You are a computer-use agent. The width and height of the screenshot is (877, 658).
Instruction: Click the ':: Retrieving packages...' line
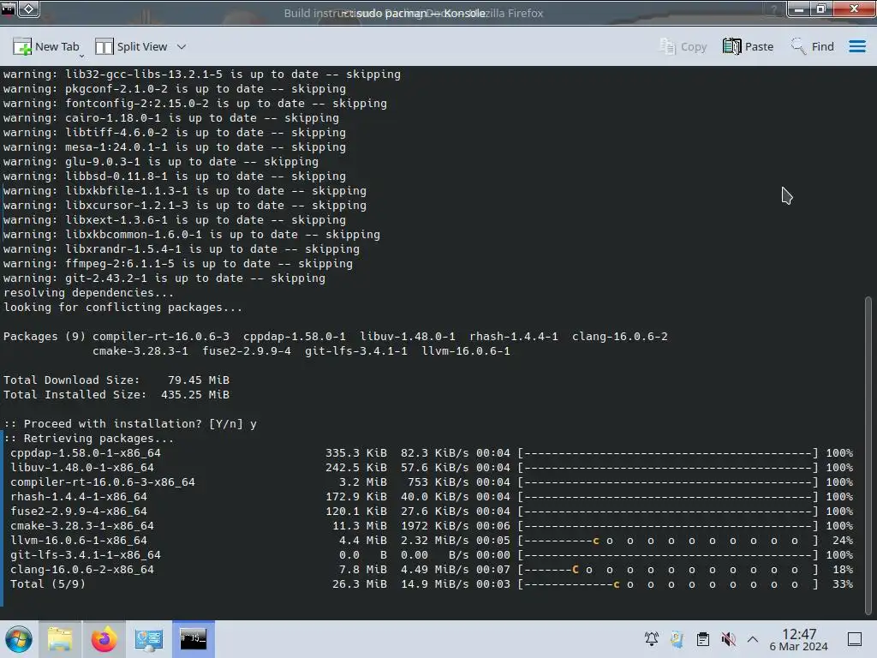point(88,438)
